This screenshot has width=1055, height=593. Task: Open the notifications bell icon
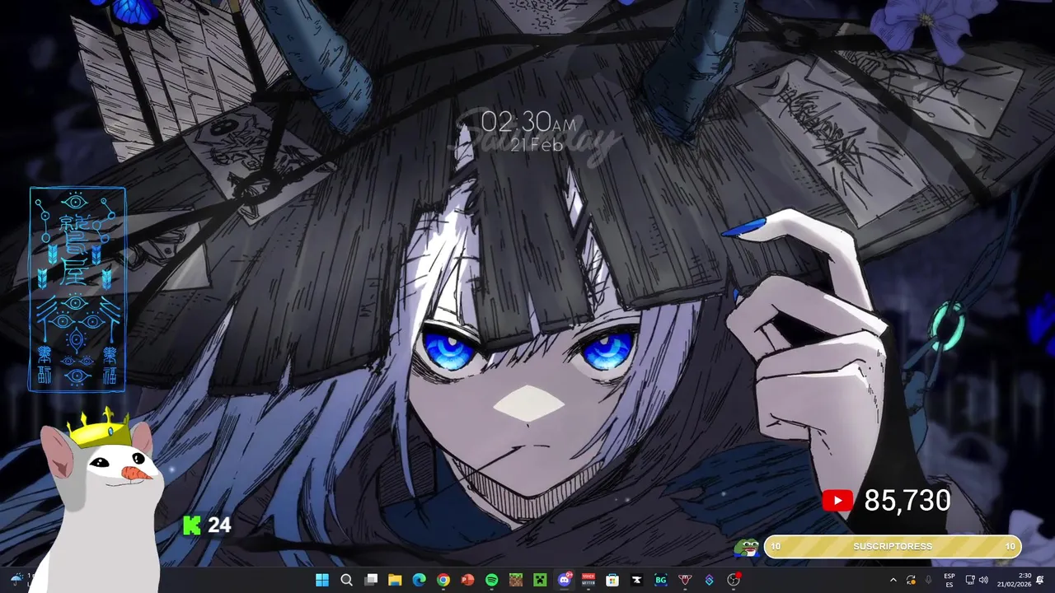(1040, 580)
